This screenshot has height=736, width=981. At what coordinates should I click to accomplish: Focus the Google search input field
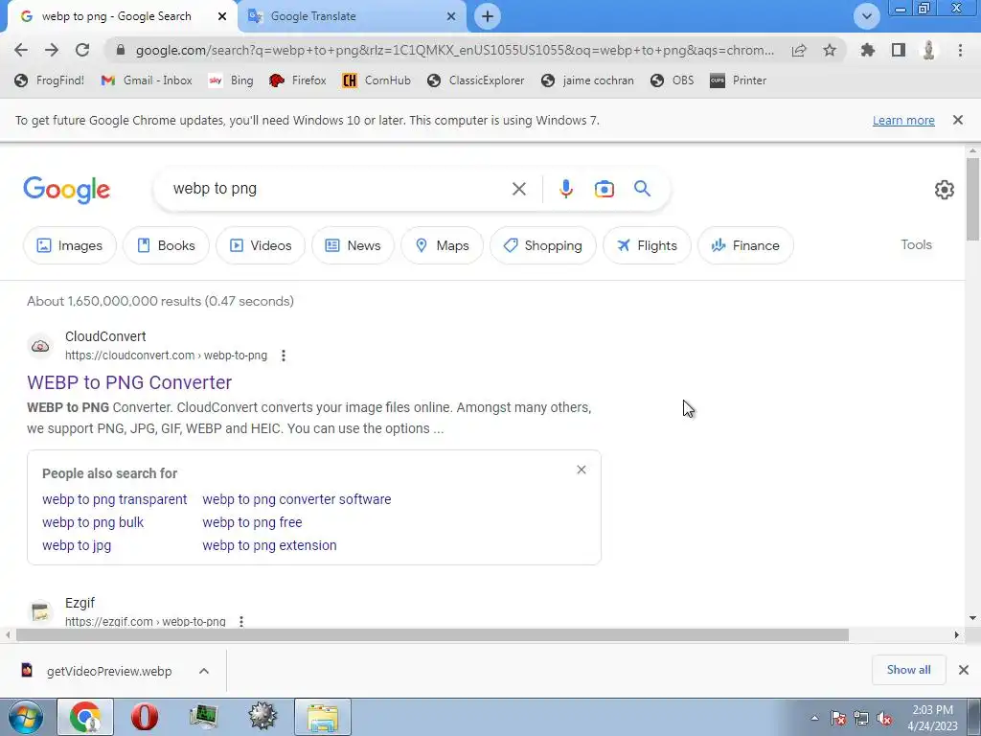[338, 189]
